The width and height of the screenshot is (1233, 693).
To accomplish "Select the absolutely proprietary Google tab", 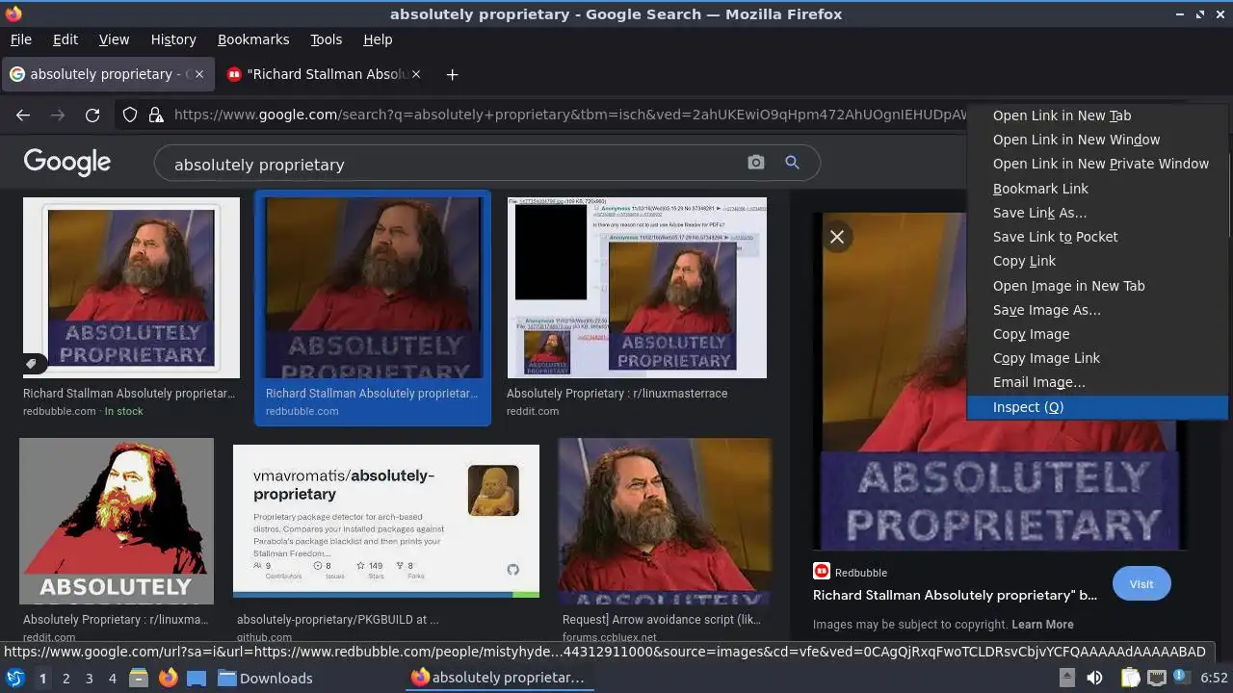I will (107, 74).
